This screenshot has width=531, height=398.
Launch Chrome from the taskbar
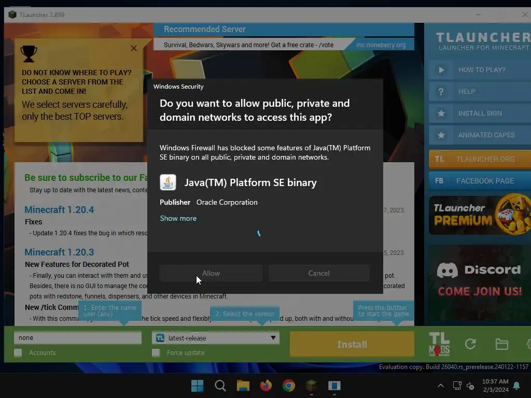(289, 386)
